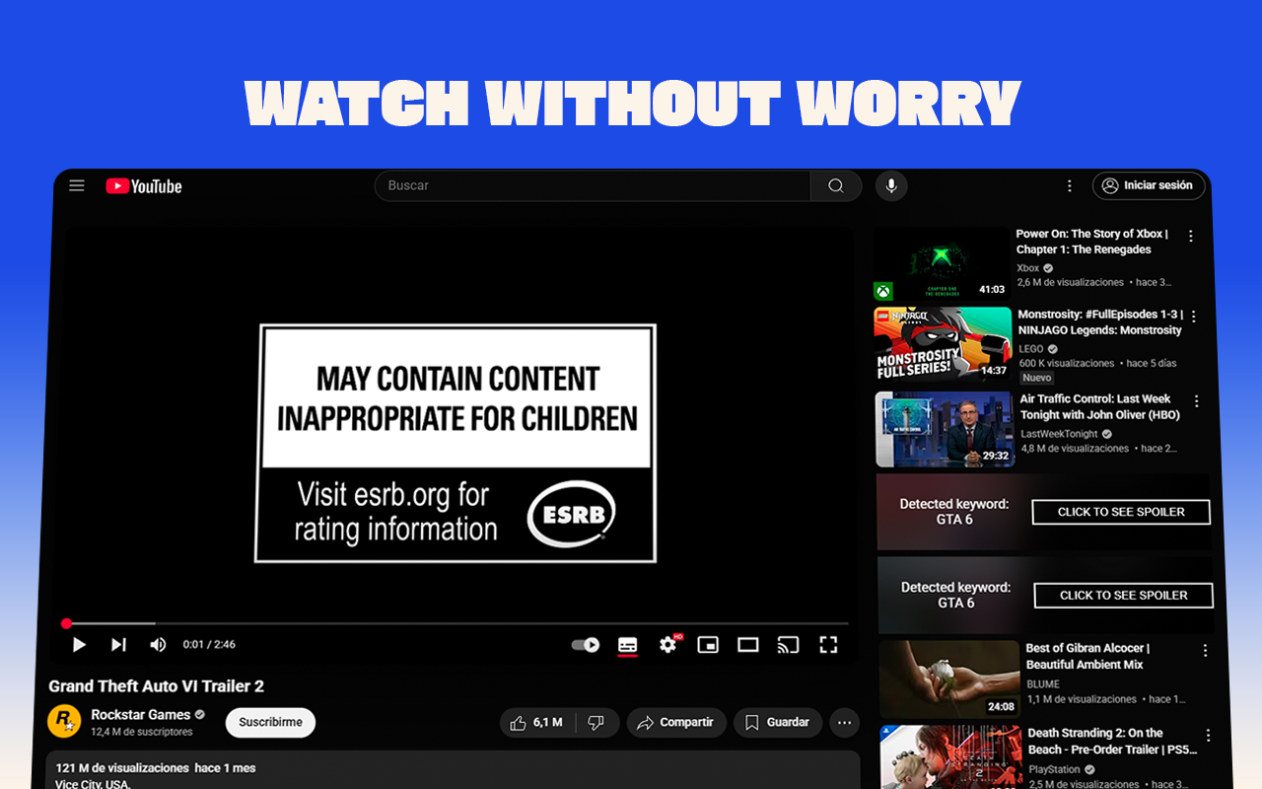Open options for Death Stranding 2 video
Viewport: 1262px width, 789px height.
tap(1209, 736)
